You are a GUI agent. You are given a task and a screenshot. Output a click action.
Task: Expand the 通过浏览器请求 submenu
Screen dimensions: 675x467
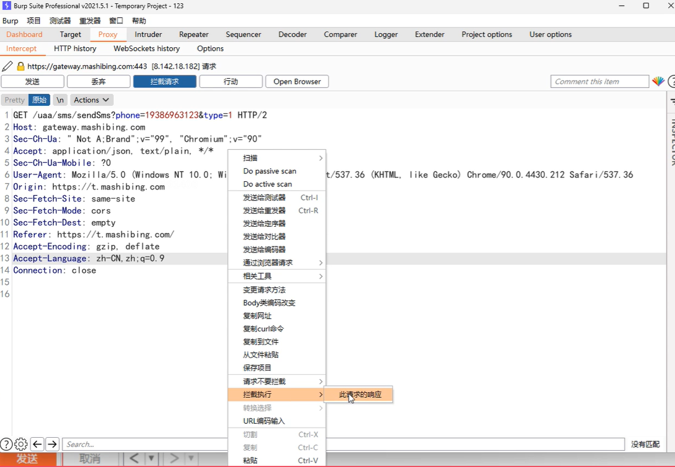point(277,263)
